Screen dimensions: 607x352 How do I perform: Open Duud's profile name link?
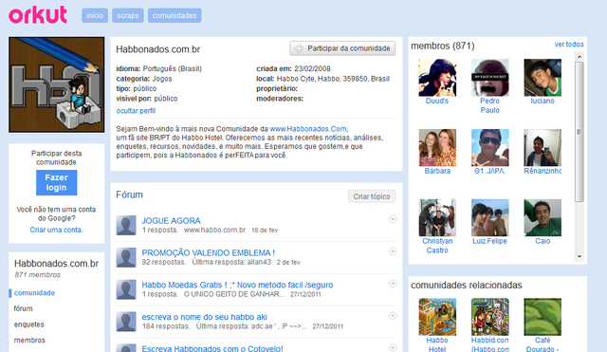(437, 101)
